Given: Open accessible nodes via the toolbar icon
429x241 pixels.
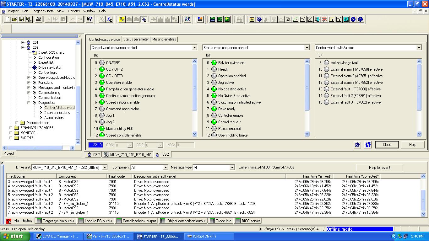Looking at the screenshot, I should pos(187,19).
